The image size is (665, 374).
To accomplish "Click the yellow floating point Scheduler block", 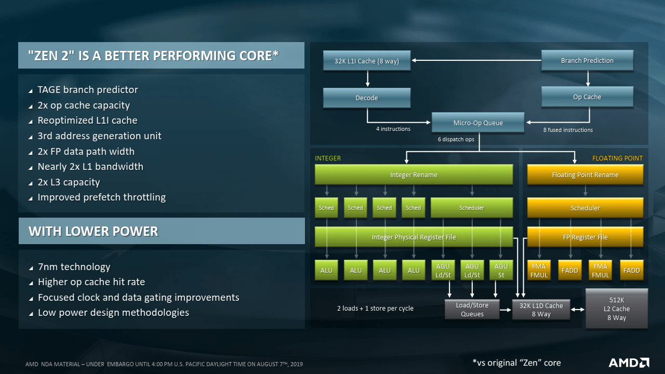I will pos(585,208).
